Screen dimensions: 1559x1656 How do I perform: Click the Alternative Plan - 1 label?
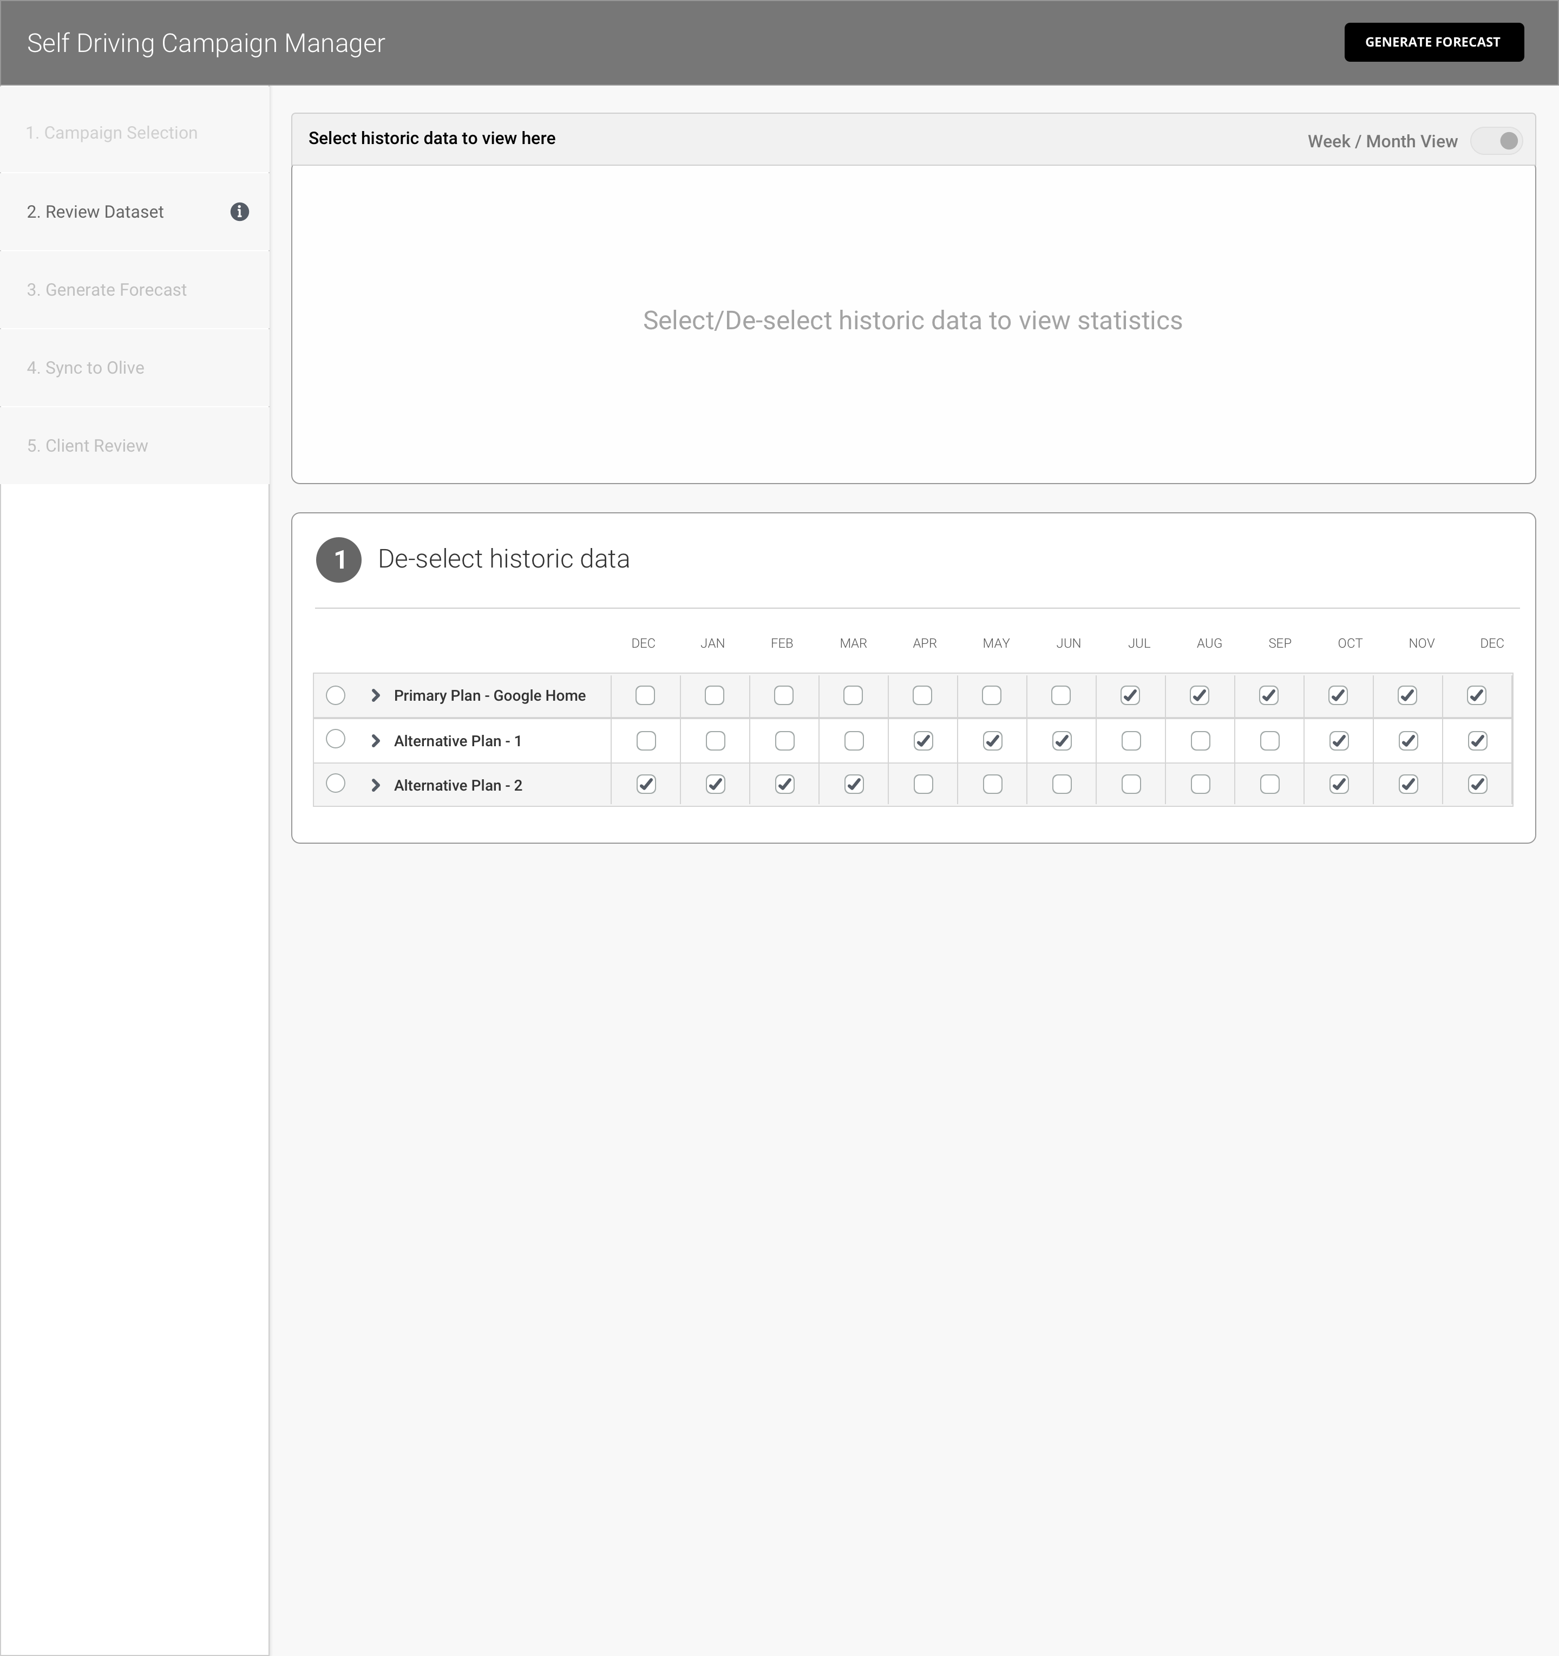457,740
